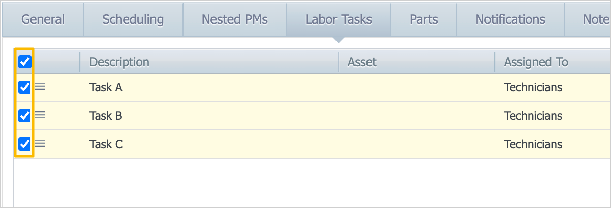Sort by the Description column header
This screenshot has height=208, width=611.
[x=119, y=62]
